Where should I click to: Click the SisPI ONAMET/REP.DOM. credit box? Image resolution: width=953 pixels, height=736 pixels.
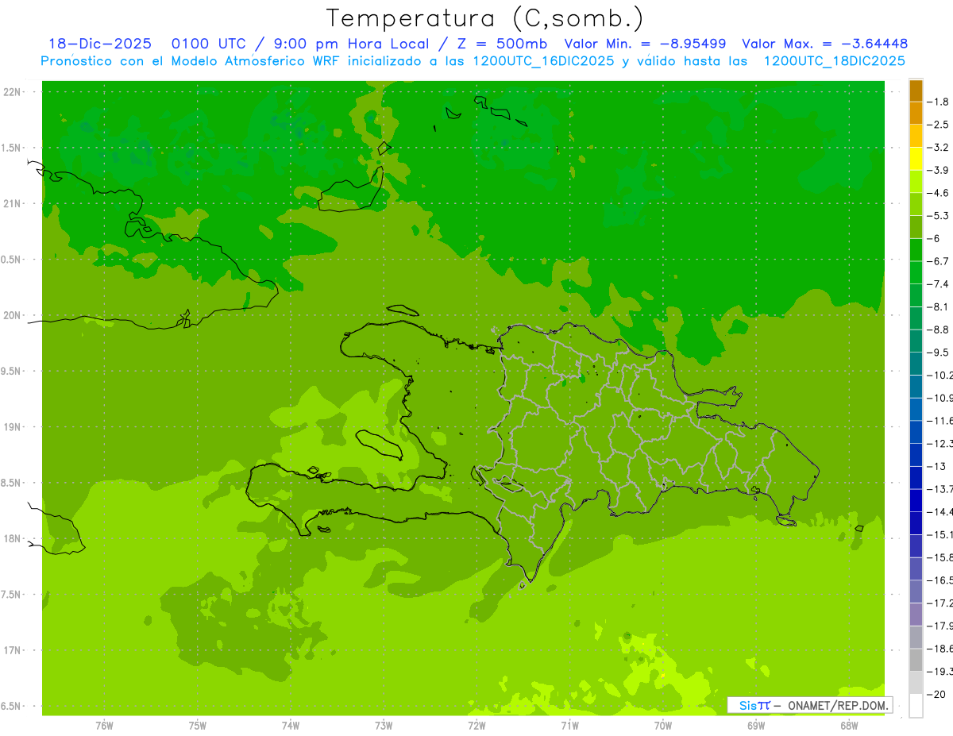[x=810, y=705]
